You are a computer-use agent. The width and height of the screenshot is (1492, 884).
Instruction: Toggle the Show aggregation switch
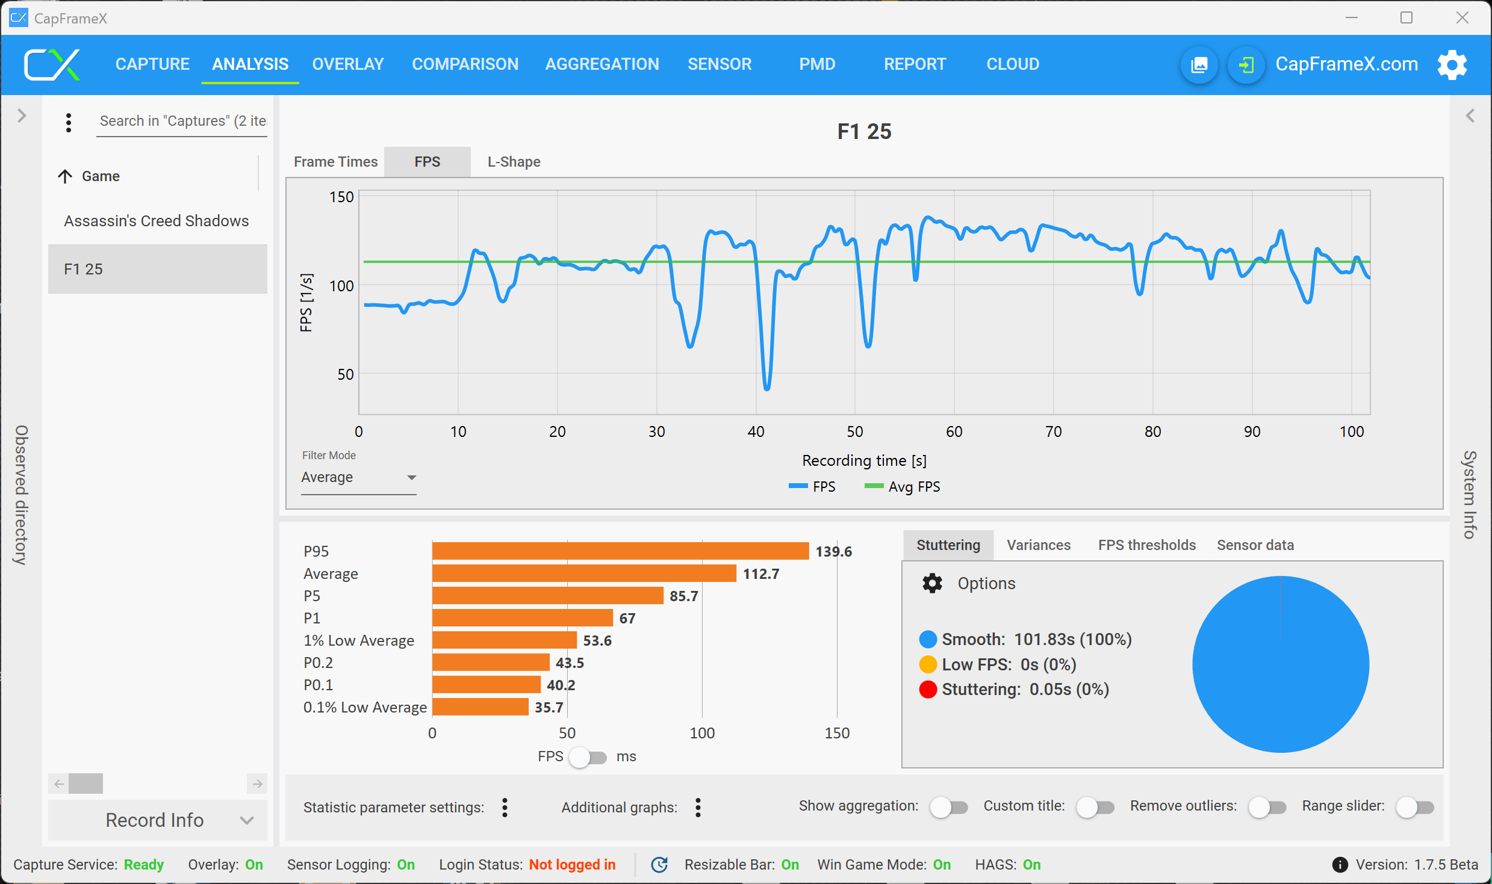point(948,807)
